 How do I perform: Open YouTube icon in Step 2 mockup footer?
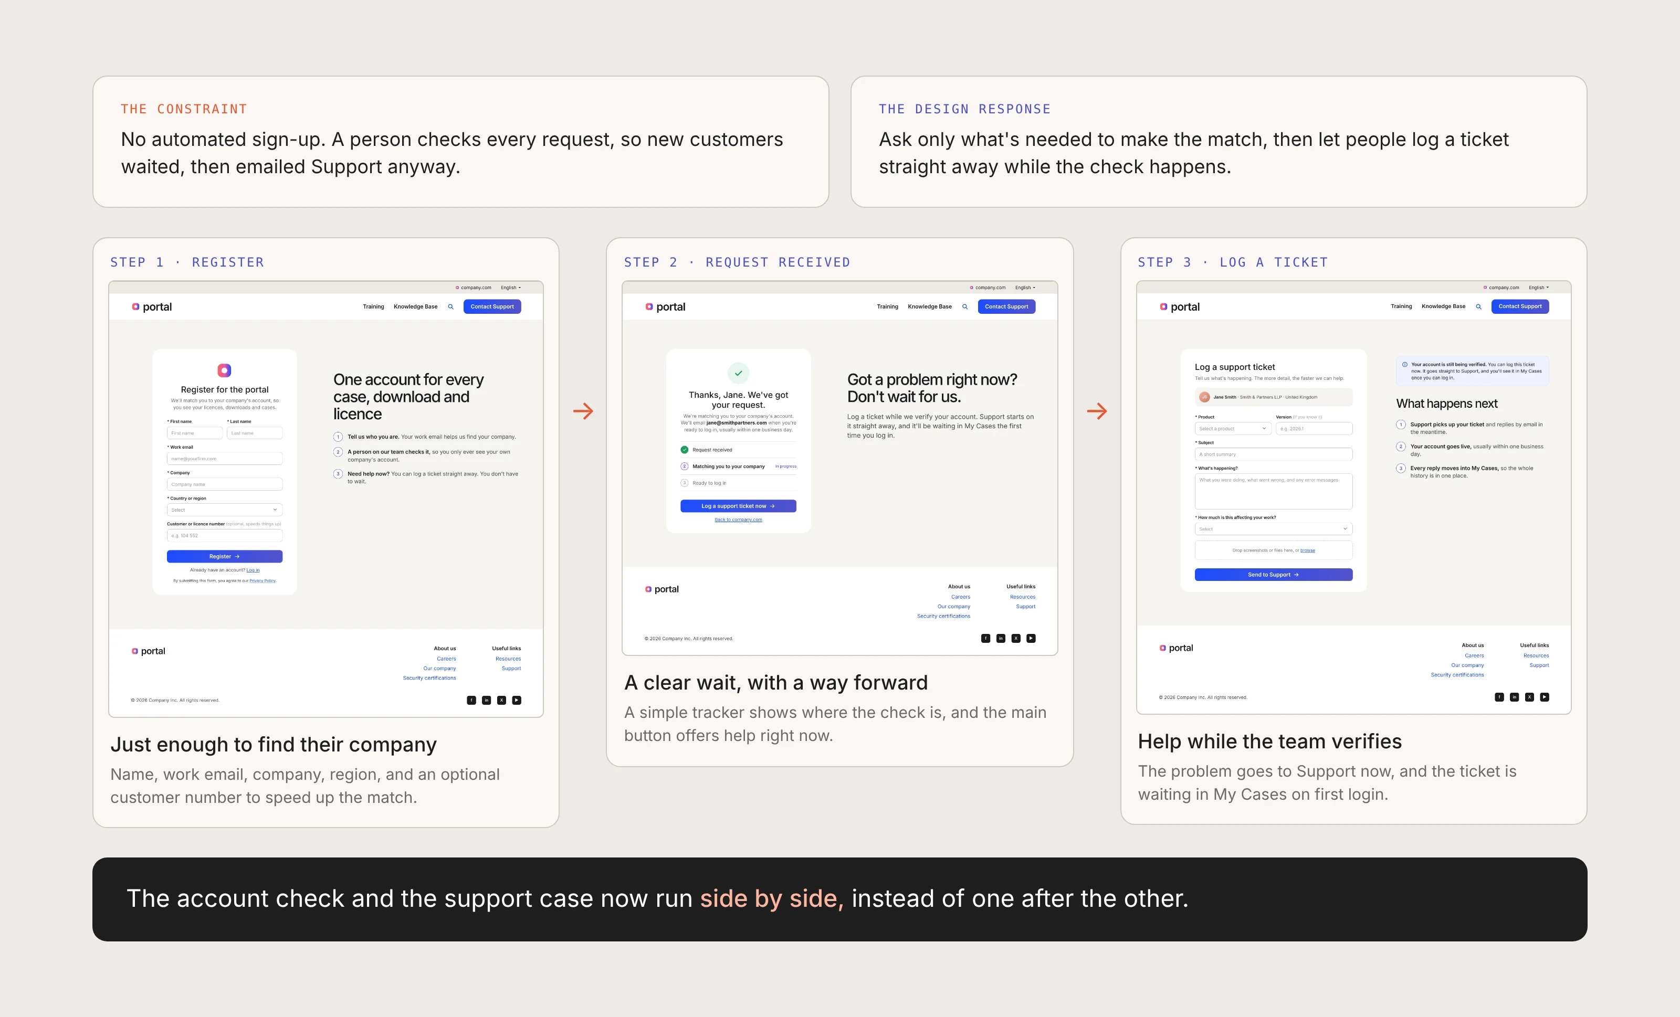pyautogui.click(x=1031, y=639)
